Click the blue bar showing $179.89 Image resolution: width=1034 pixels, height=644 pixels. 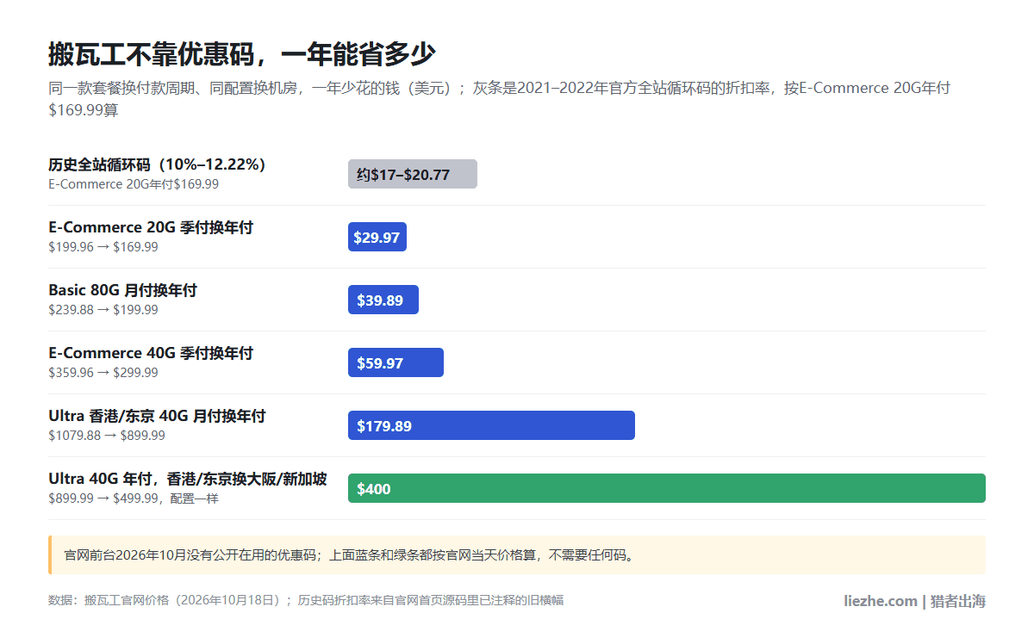[491, 425]
